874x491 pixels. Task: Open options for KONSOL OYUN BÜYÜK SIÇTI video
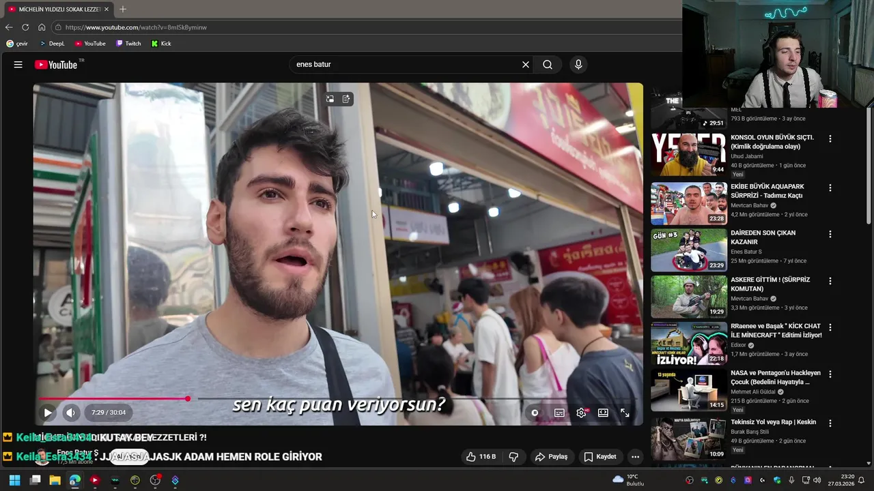pos(830,138)
